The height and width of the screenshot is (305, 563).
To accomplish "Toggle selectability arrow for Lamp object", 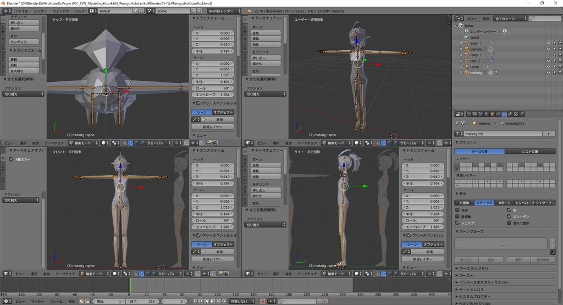I will click(554, 66).
